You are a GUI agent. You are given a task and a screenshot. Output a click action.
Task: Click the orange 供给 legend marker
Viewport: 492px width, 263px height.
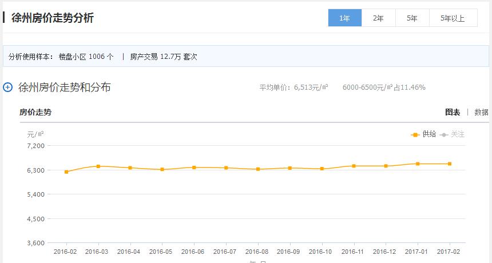[x=415, y=135]
